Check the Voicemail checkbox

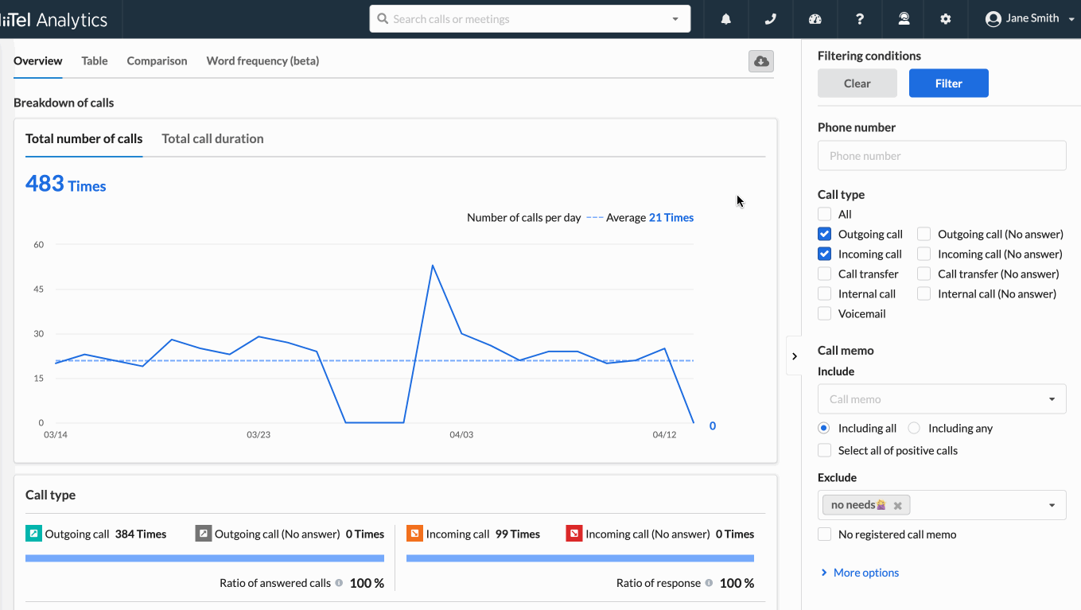tap(824, 313)
